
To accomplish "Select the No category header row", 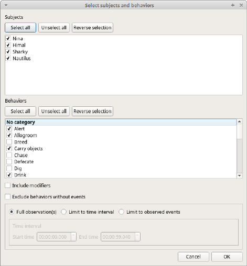I will click(121, 122).
